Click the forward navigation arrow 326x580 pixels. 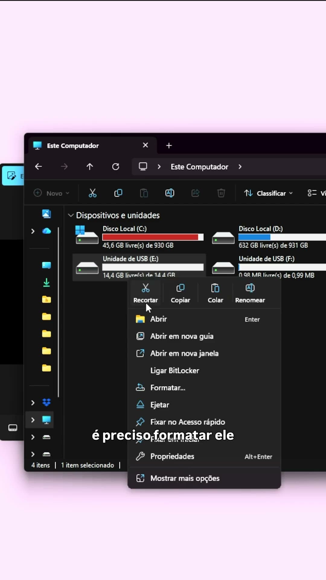pyautogui.click(x=64, y=166)
